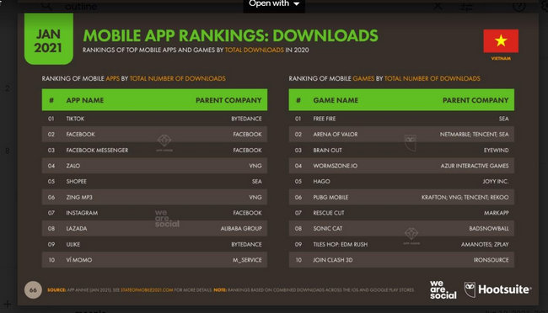
Task: Select the Free Fire game row
Action: point(401,119)
